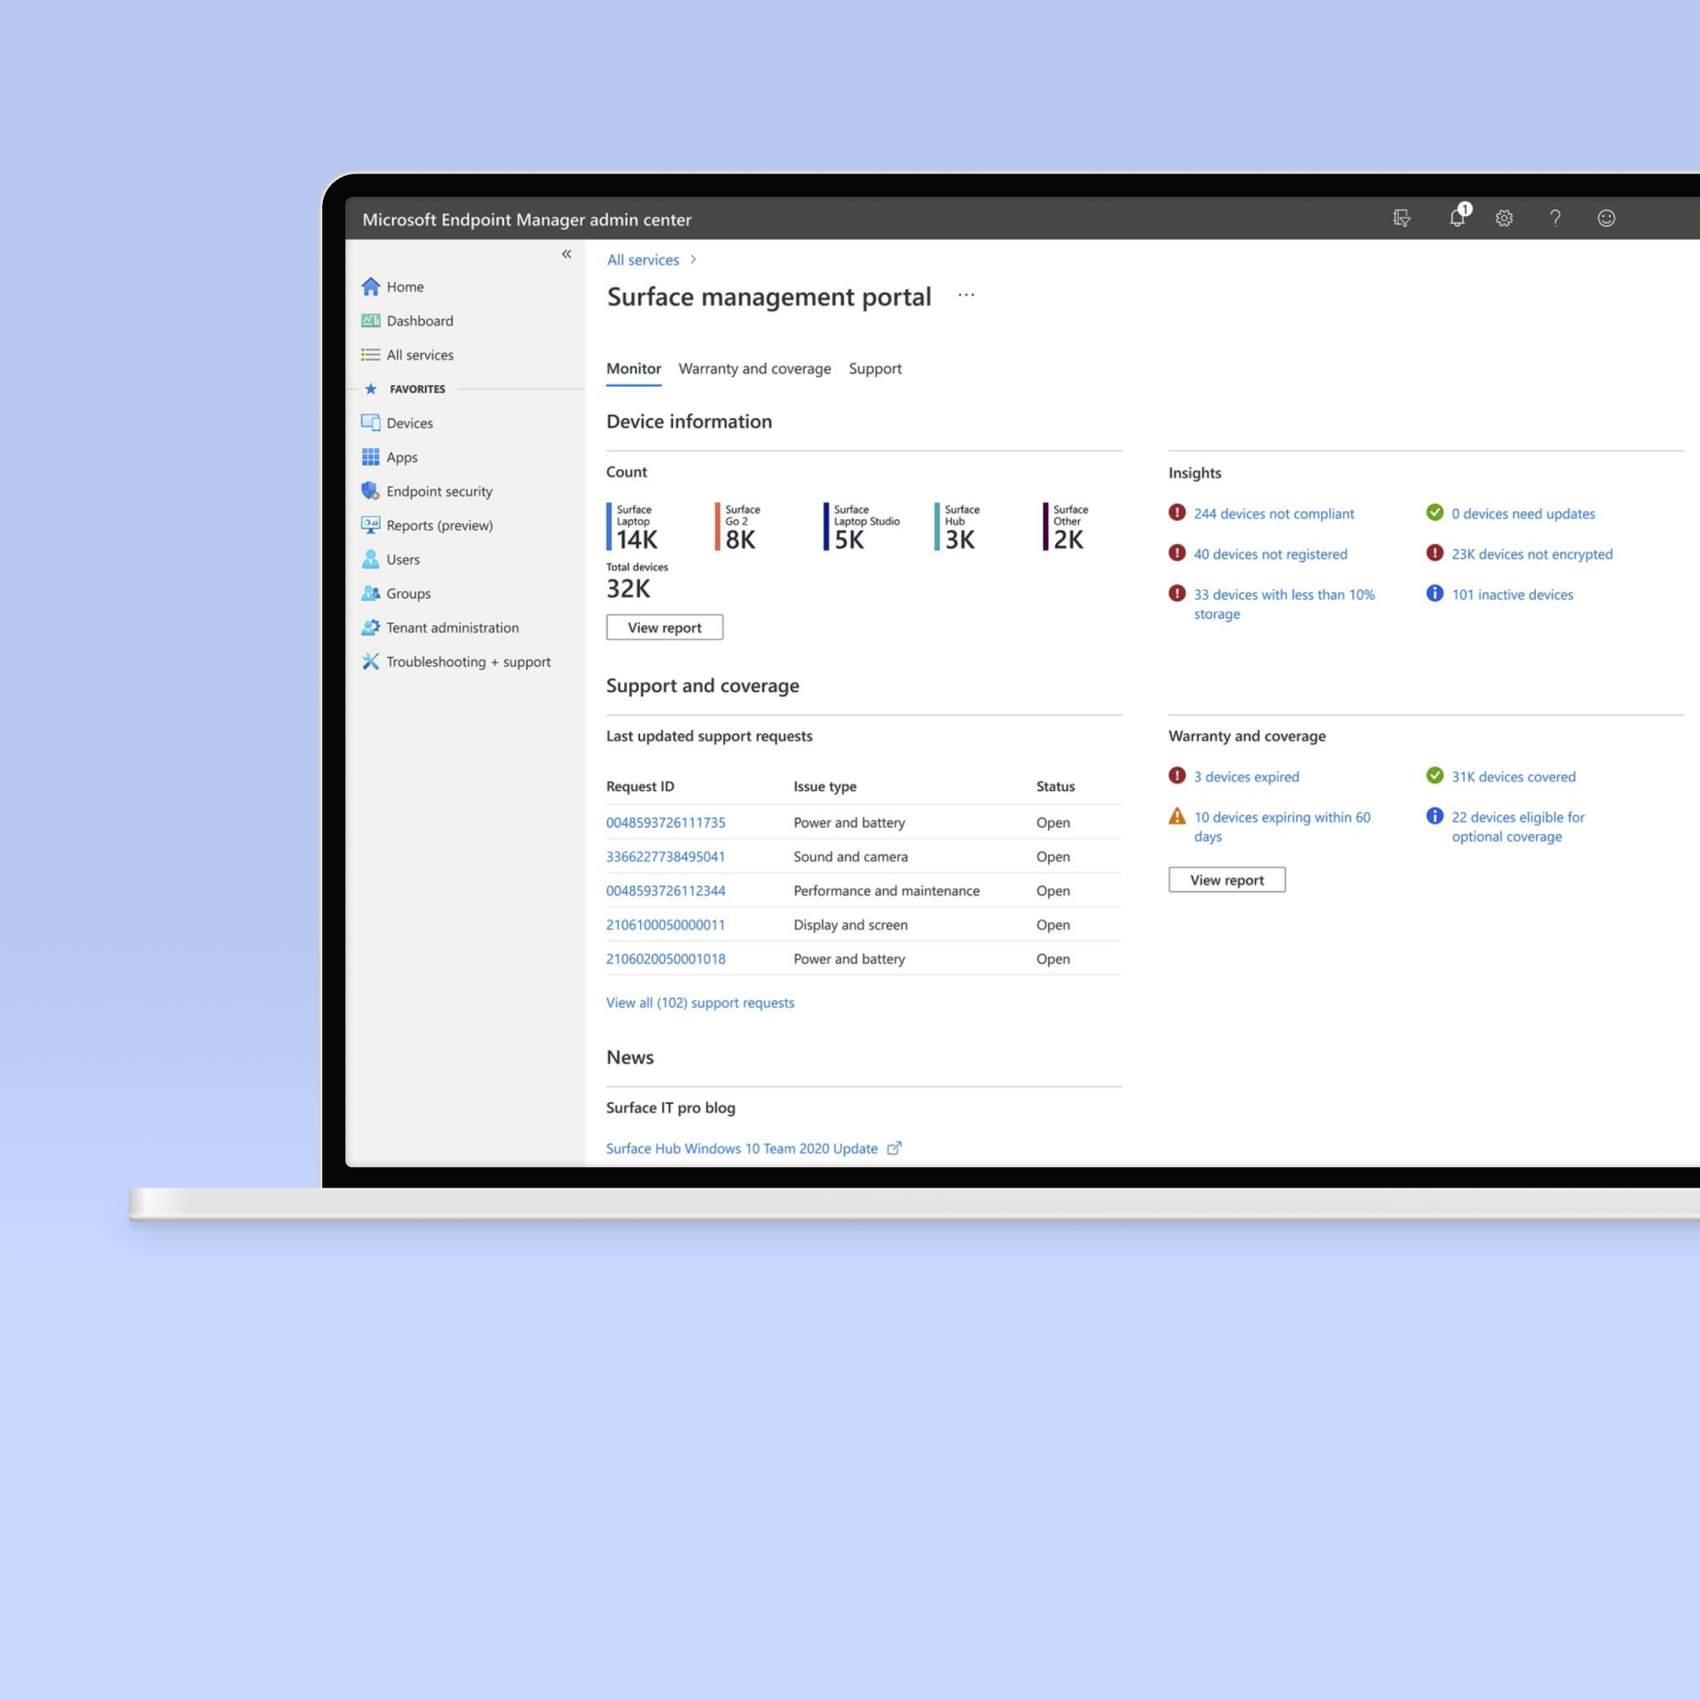Open Endpoint security in the sidebar
The image size is (1700, 1700).
pos(440,491)
